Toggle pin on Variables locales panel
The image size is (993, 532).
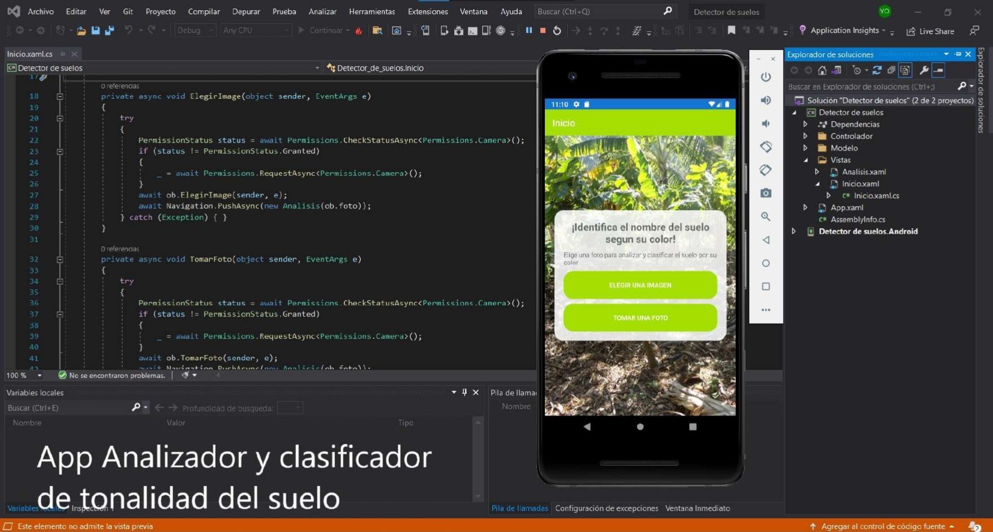click(465, 392)
